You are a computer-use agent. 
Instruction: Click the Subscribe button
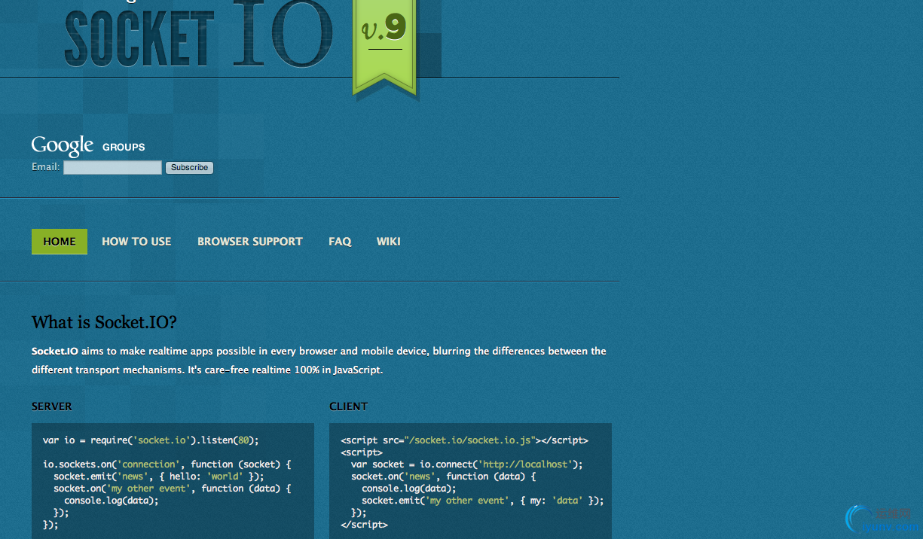click(x=189, y=167)
